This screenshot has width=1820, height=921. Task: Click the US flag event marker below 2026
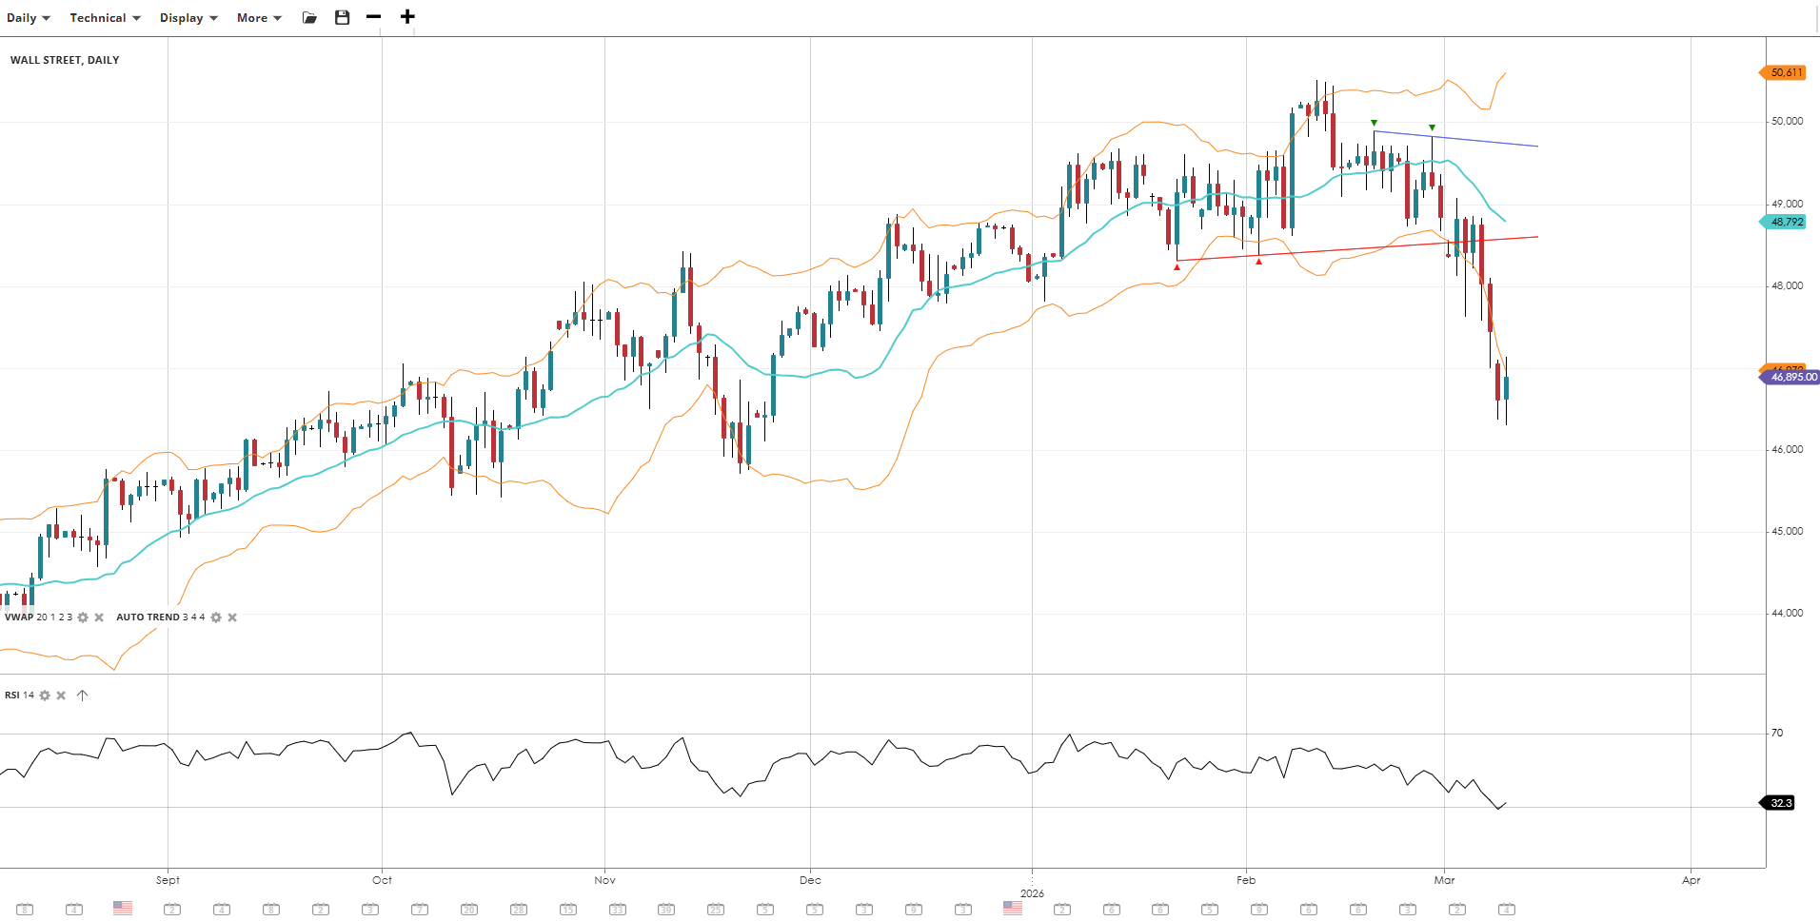click(x=1013, y=909)
